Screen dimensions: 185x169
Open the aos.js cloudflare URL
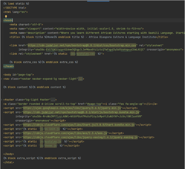click(x=65, y=133)
